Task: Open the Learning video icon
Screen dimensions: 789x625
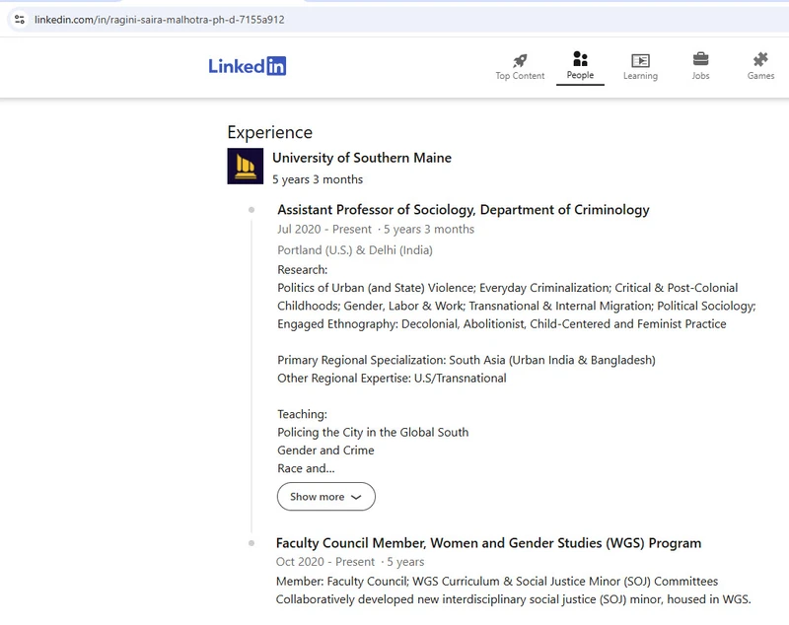Action: click(640, 61)
